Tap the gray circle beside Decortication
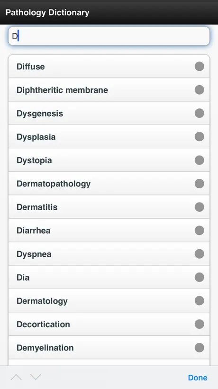218x389 pixels. coord(199,324)
